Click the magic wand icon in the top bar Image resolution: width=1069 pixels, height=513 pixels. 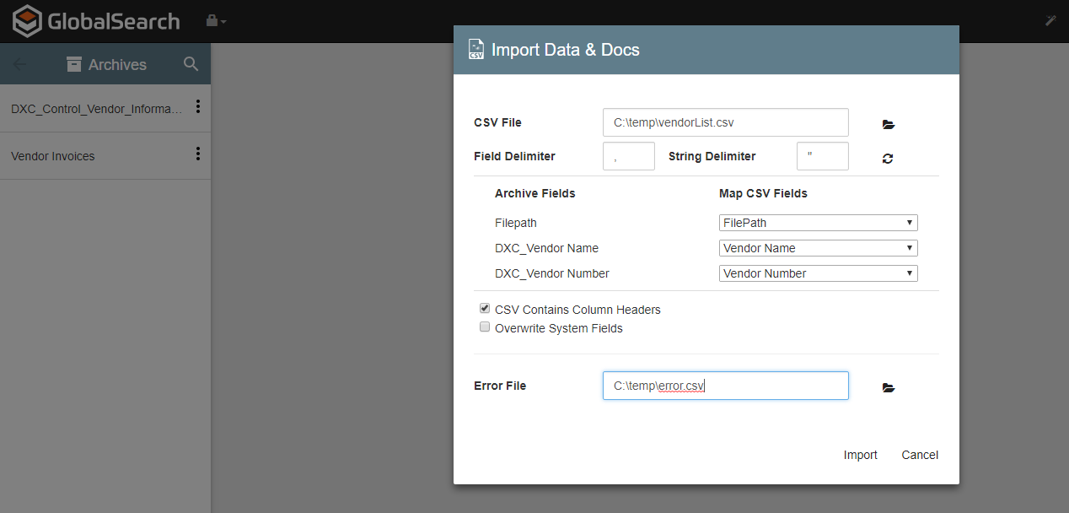1050,20
